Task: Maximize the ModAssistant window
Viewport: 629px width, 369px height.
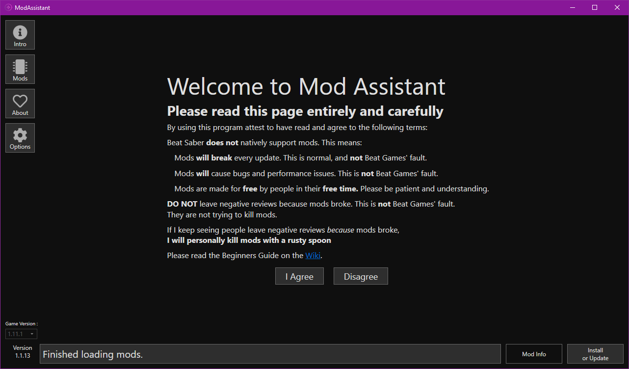Action: 595,7
